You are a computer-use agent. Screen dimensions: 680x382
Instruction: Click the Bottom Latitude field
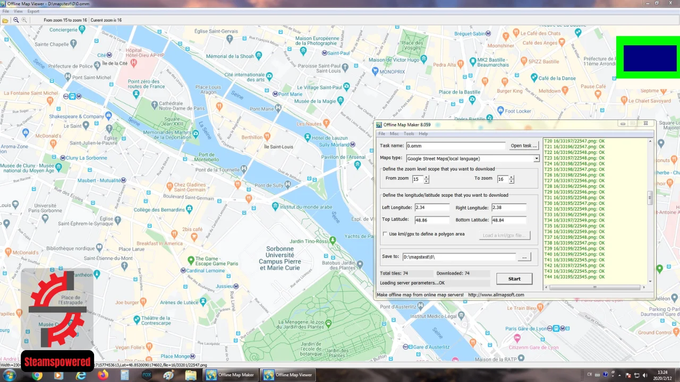(509, 220)
